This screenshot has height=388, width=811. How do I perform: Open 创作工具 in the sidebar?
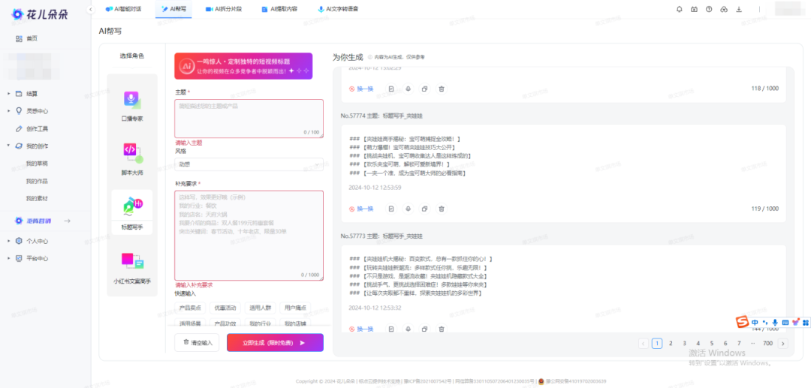tap(38, 128)
